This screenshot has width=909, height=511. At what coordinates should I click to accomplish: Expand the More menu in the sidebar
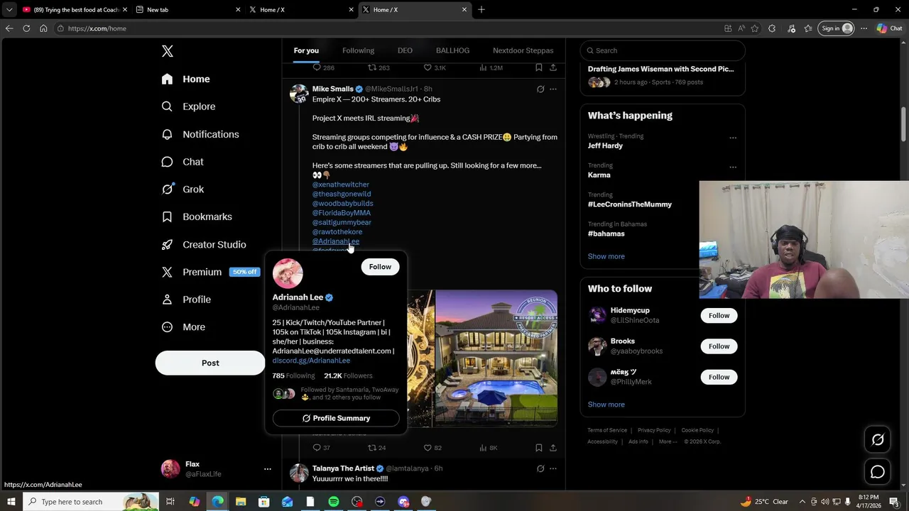(183, 327)
